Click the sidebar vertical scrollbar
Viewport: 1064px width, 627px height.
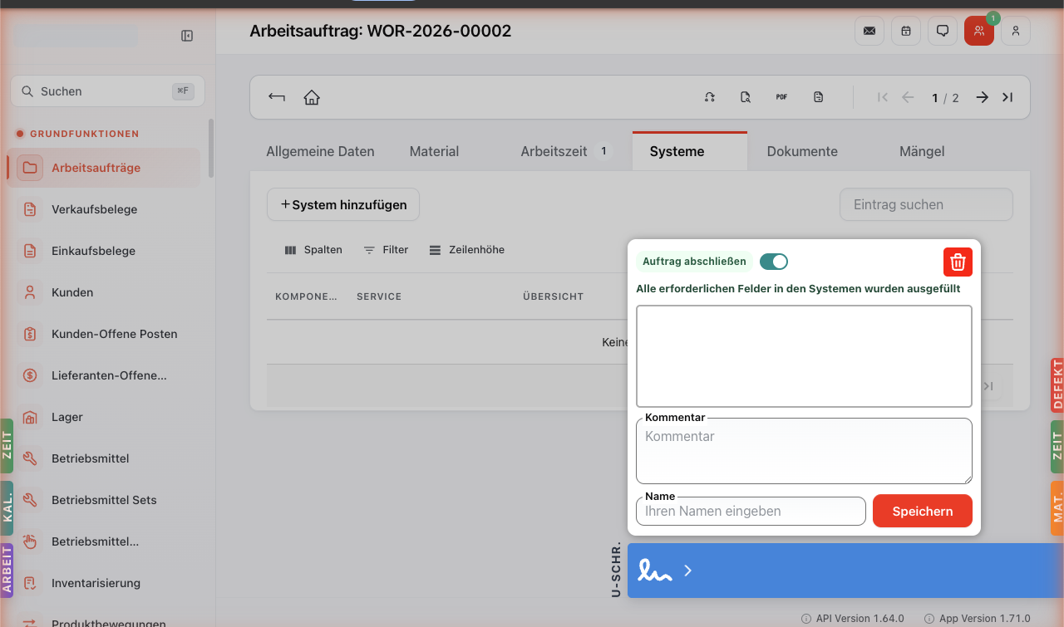(211, 148)
